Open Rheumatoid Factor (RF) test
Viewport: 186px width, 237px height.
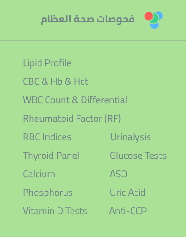[x=72, y=118]
